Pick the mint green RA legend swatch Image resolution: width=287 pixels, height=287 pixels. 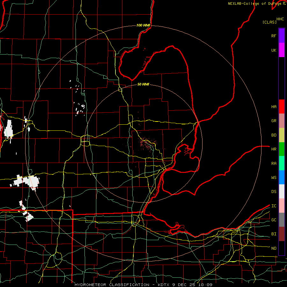(282, 163)
